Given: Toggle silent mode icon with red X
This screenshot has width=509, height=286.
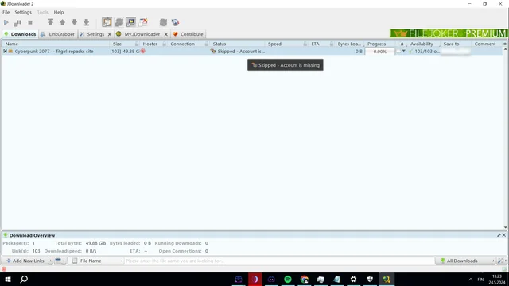Looking at the screenshot, I should click(x=143, y=22).
